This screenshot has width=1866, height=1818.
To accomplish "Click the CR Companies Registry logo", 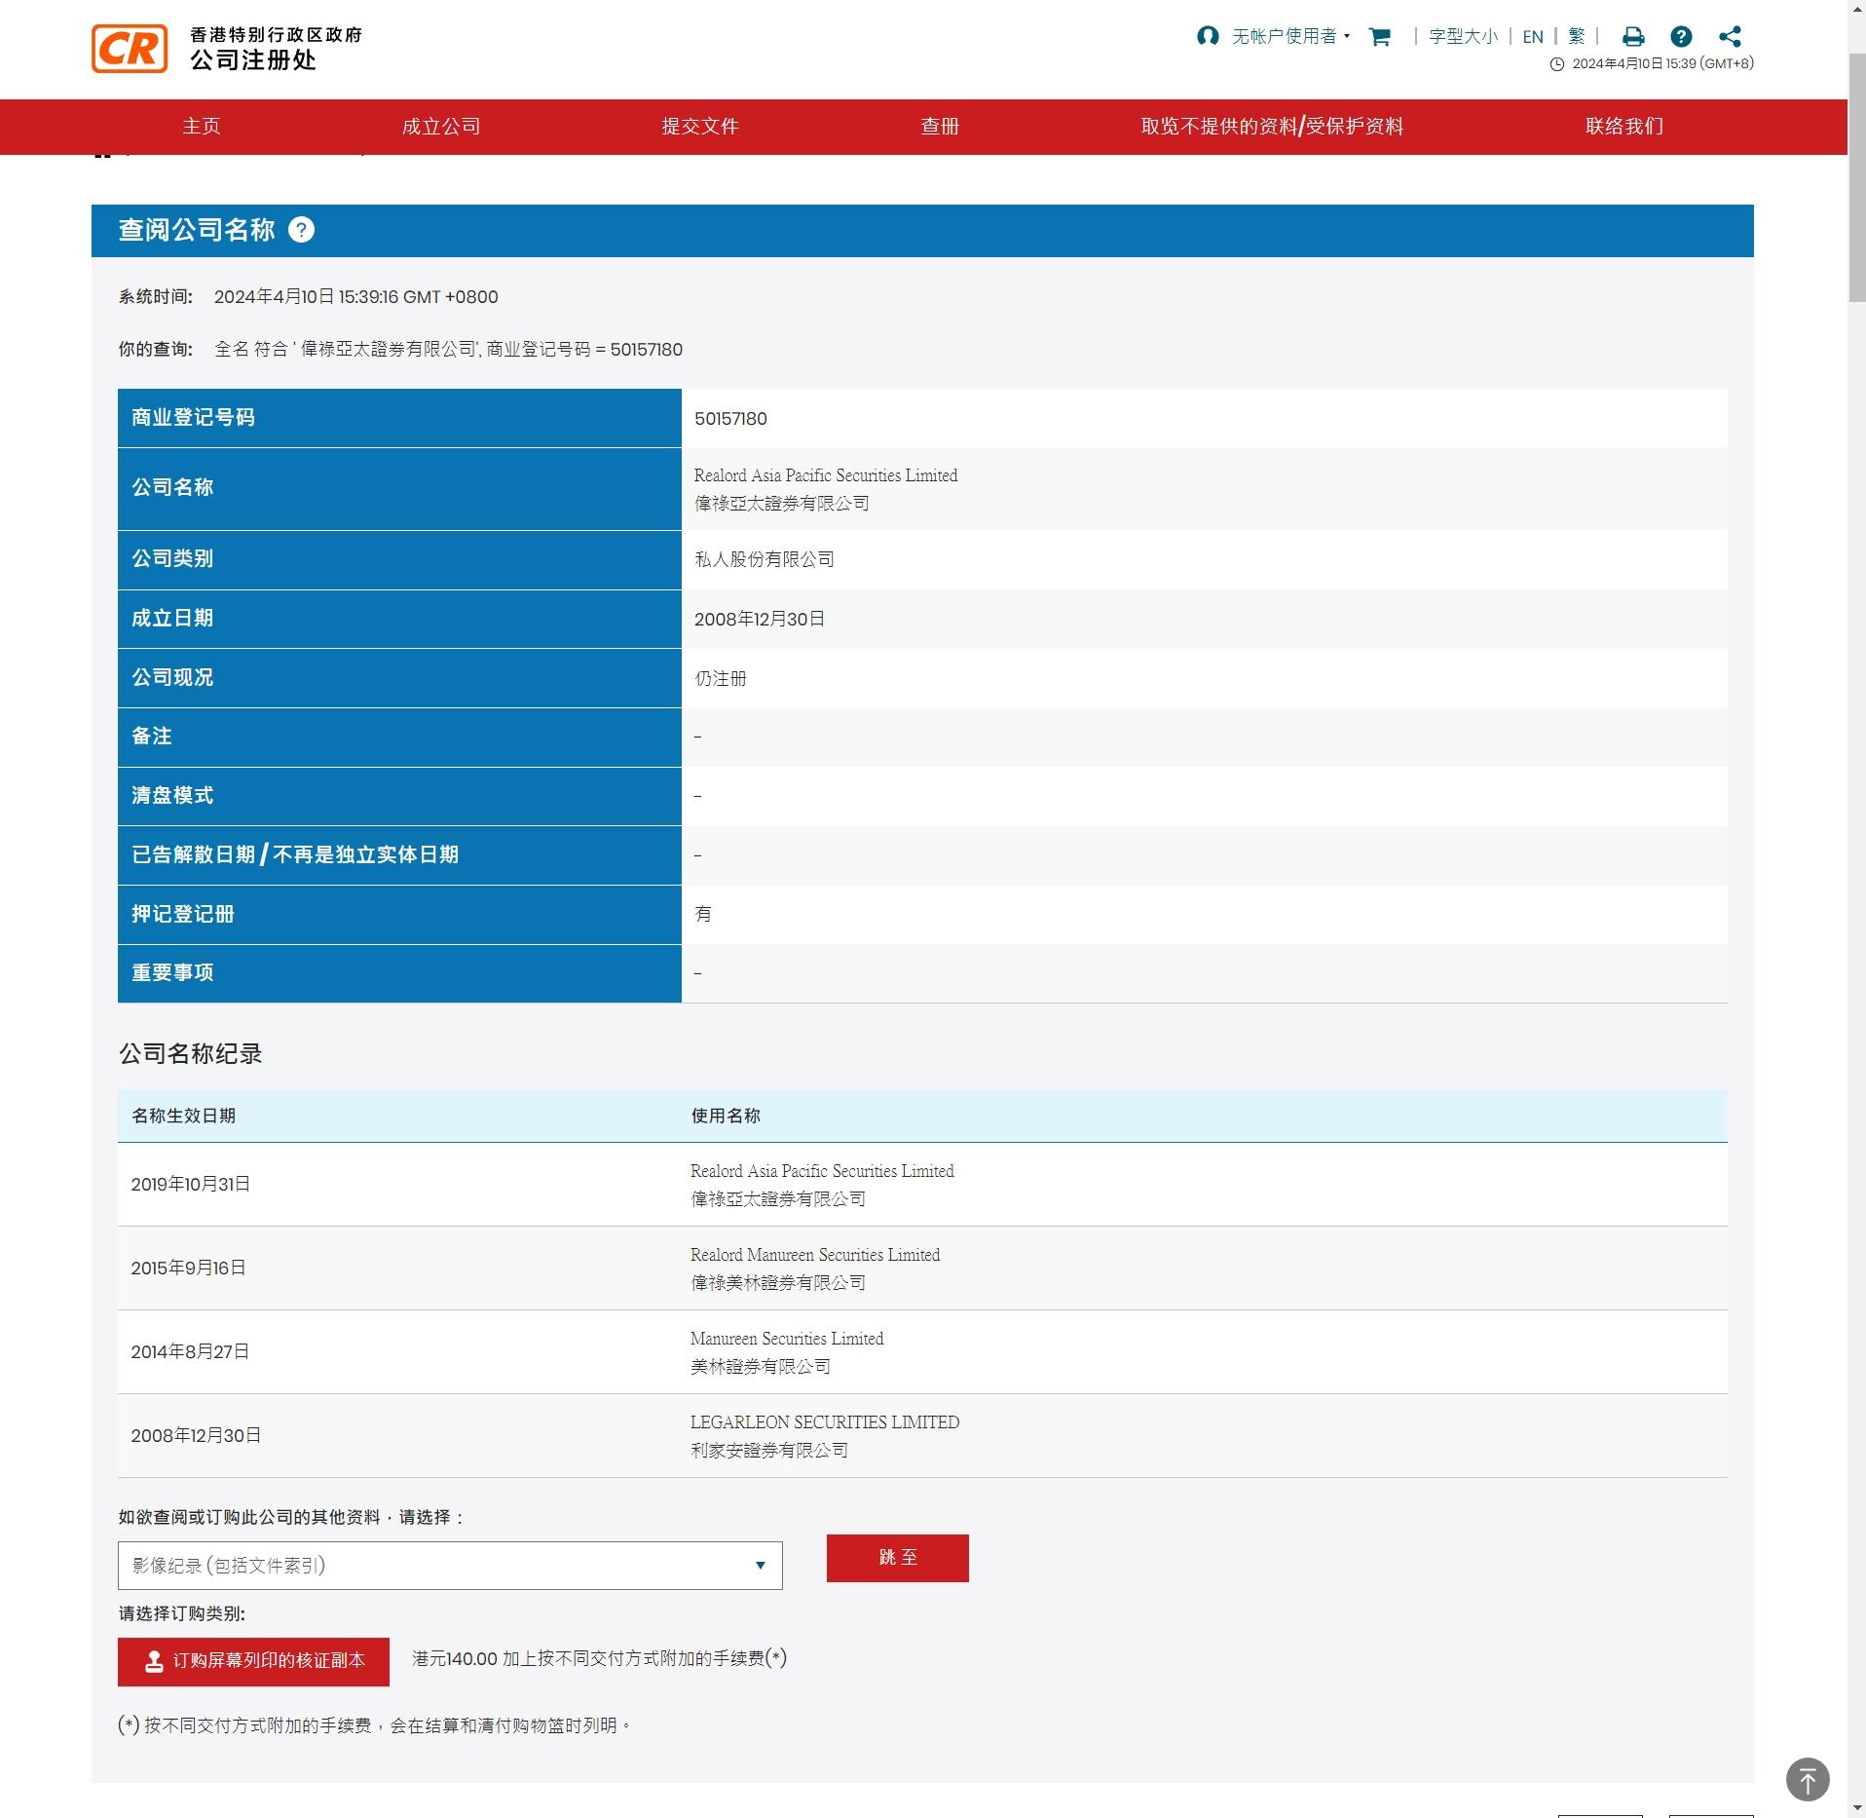I will (x=130, y=48).
